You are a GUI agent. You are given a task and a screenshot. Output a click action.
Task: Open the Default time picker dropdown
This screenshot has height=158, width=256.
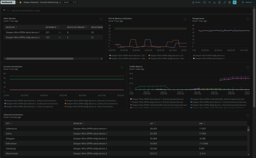[248, 2]
